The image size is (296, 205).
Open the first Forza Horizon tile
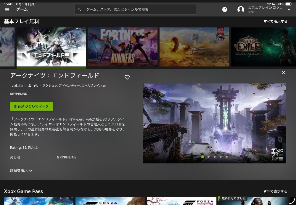pos(110,201)
